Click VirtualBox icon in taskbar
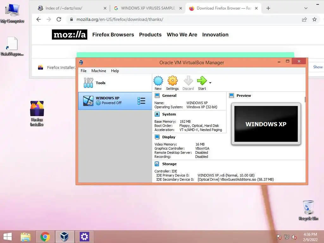Viewport: 324px width, 243px height. tap(65, 237)
